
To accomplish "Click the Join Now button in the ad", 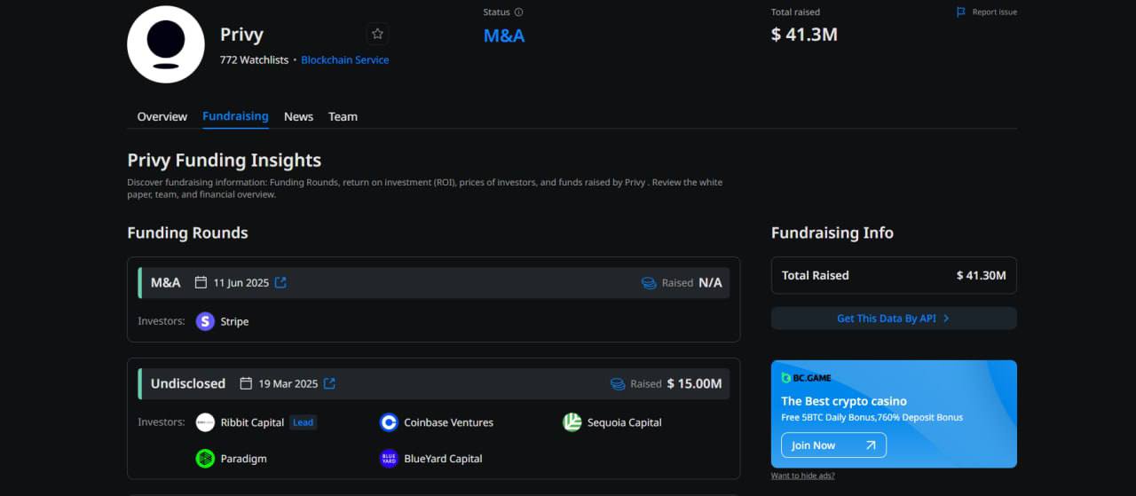I will [833, 445].
